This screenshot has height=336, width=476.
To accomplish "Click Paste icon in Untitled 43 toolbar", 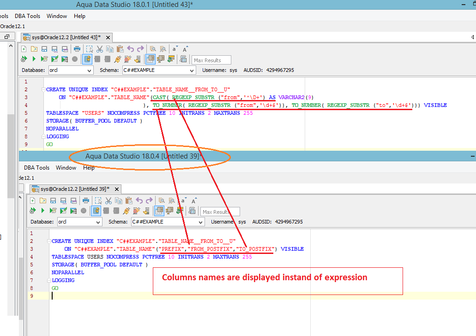I will [120, 49].
